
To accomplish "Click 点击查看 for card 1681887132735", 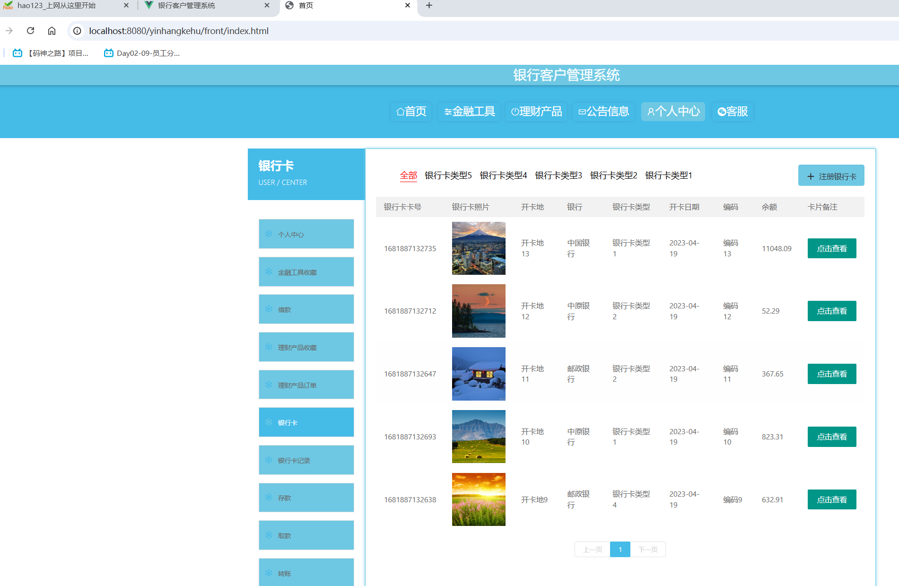I will pyautogui.click(x=832, y=248).
